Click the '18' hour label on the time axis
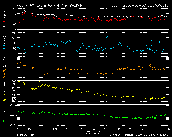Viewport: 172px width, 137px height. [118, 129]
